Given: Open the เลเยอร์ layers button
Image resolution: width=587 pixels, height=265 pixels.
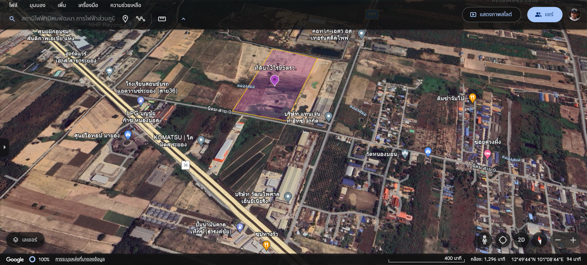Looking at the screenshot, I should [25, 240].
